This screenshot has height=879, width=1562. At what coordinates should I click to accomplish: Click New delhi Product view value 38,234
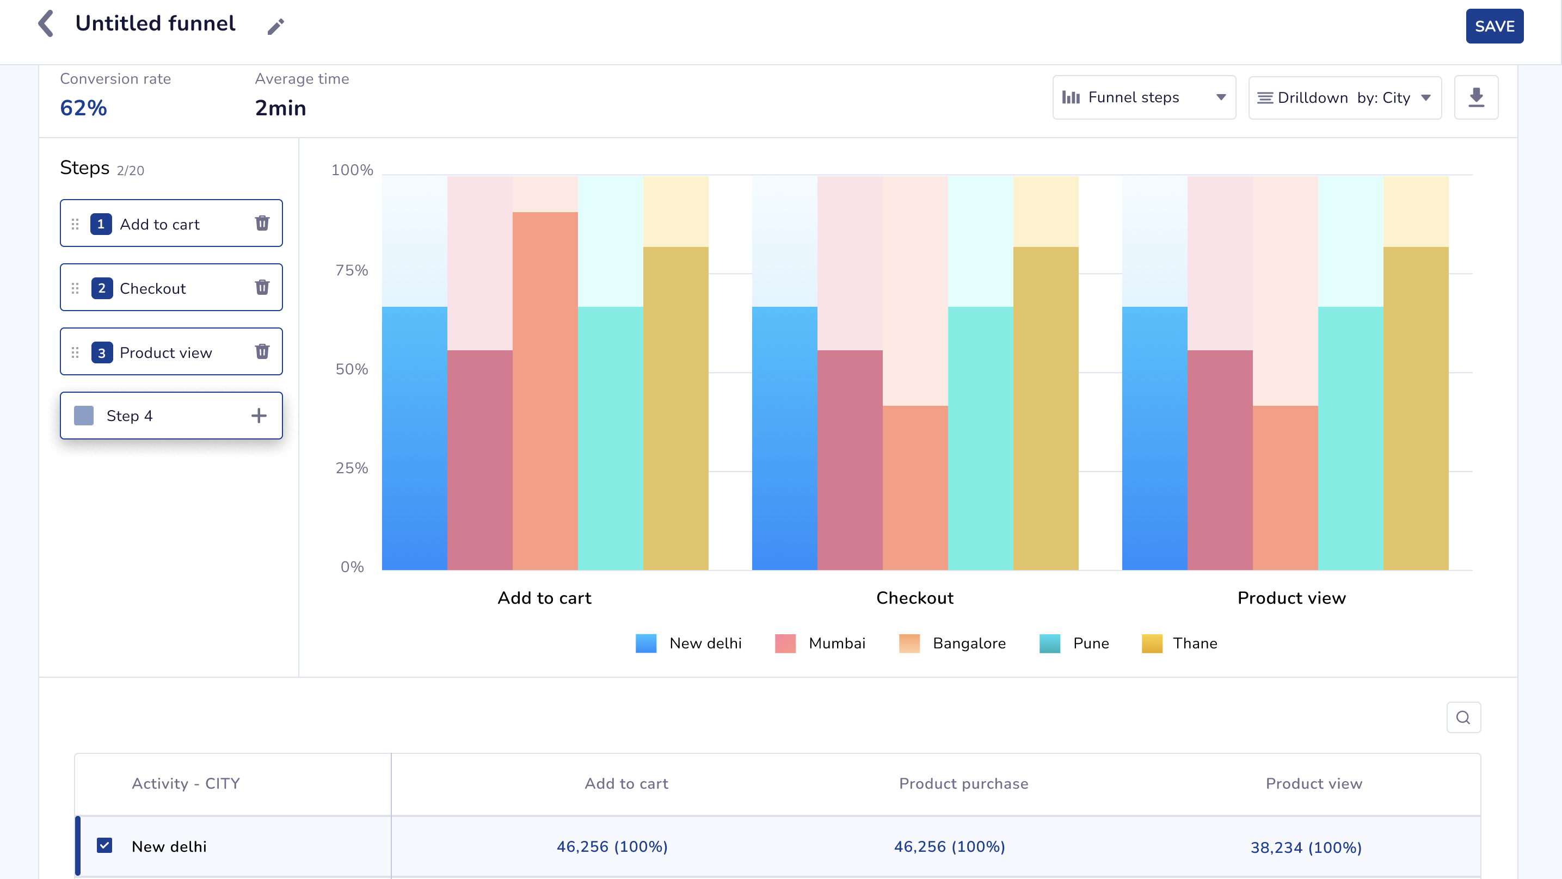[1306, 848]
